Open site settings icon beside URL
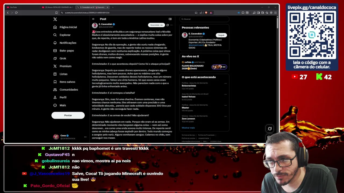Image resolution: width=344 pixels, height=193 pixels. (x=62, y=13)
